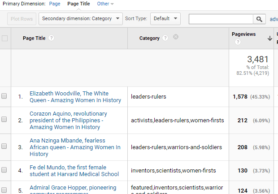Viewport: 278px width, 194px height.
Task: Click help icon next to Category header
Action: pos(165,38)
